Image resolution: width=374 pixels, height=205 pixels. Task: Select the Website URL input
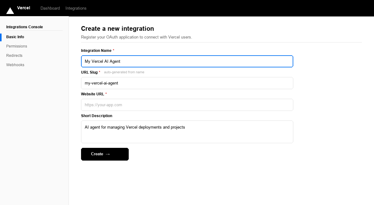tap(187, 105)
